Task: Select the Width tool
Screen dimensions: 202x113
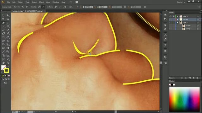Action: point(3,41)
